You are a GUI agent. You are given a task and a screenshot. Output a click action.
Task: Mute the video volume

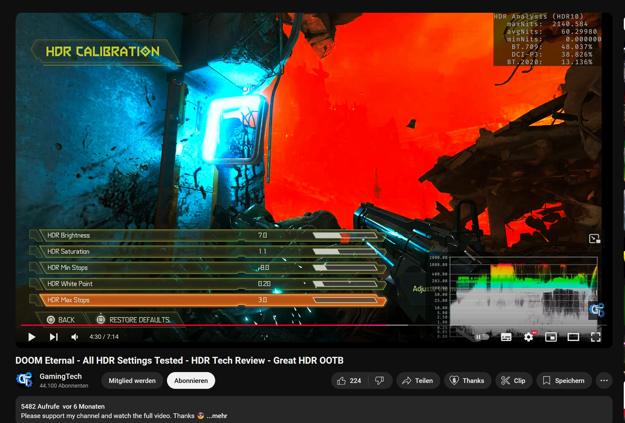pos(75,337)
